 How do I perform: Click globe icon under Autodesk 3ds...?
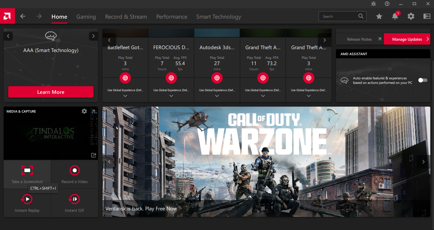[217, 78]
